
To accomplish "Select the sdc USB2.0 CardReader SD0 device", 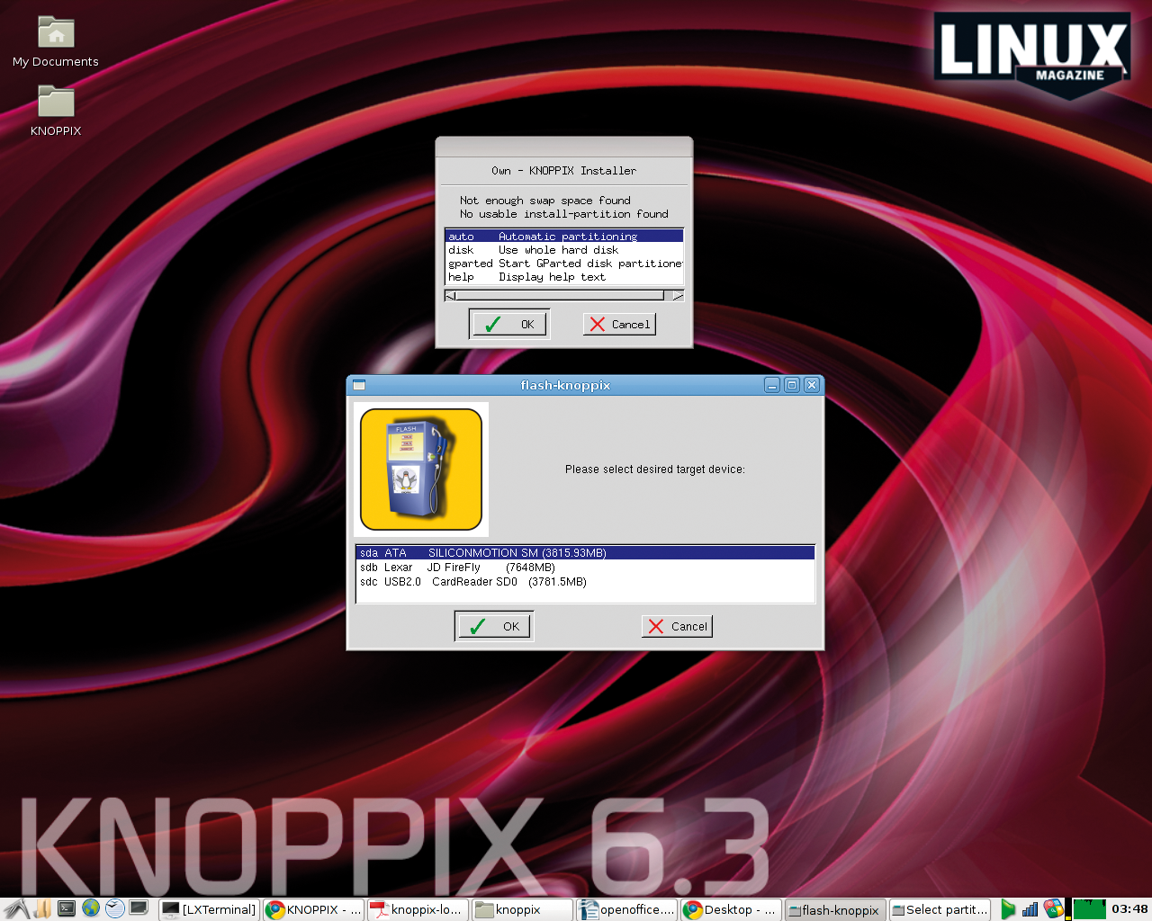I will coord(585,581).
